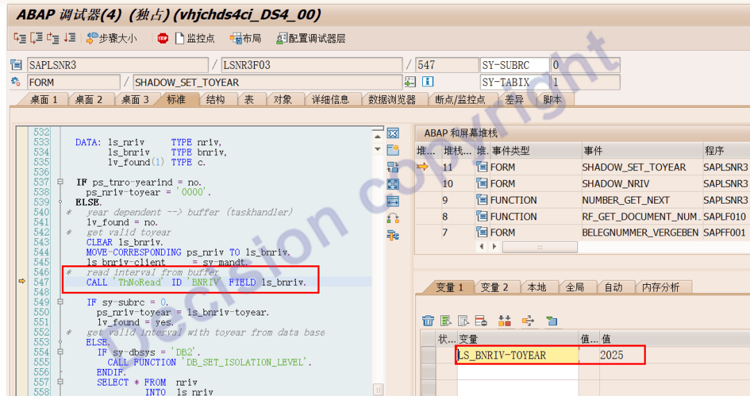Collapse the IF block at line 537
The width and height of the screenshot is (750, 396).
click(x=60, y=183)
